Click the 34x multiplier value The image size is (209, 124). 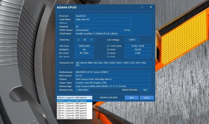click(x=84, y=50)
